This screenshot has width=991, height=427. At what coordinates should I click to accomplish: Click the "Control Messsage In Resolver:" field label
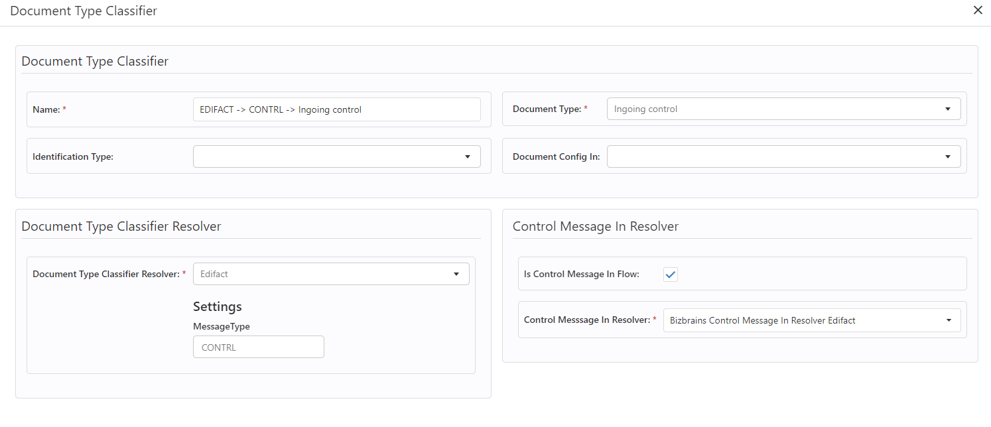586,320
